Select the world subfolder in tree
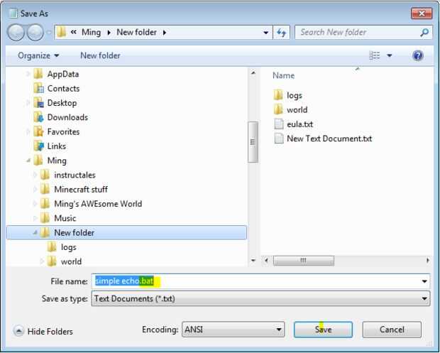 pos(71,261)
